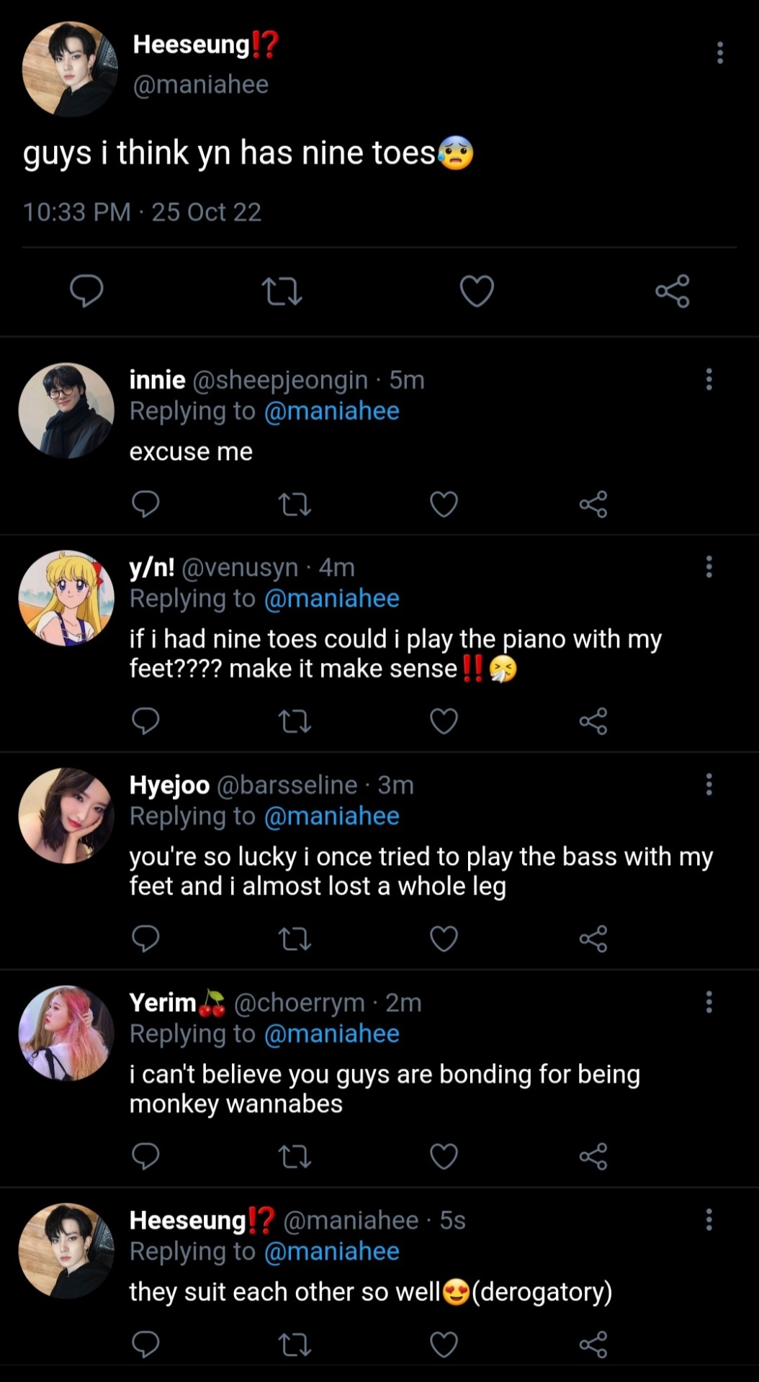Viewport: 759px width, 1382px height.
Task: Open @maniahee mention in Hyejoo's reply
Action: (331, 816)
